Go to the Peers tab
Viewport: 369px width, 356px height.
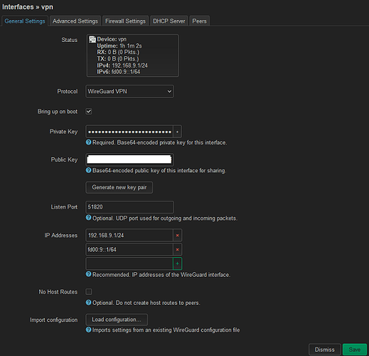[x=199, y=21]
